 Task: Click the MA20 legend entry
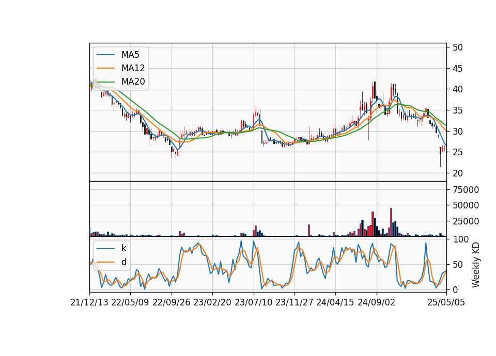pos(121,82)
